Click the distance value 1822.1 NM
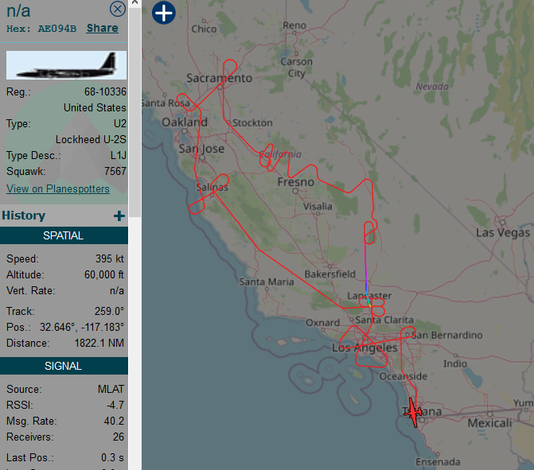Viewport: 534px width, 470px height. [99, 343]
